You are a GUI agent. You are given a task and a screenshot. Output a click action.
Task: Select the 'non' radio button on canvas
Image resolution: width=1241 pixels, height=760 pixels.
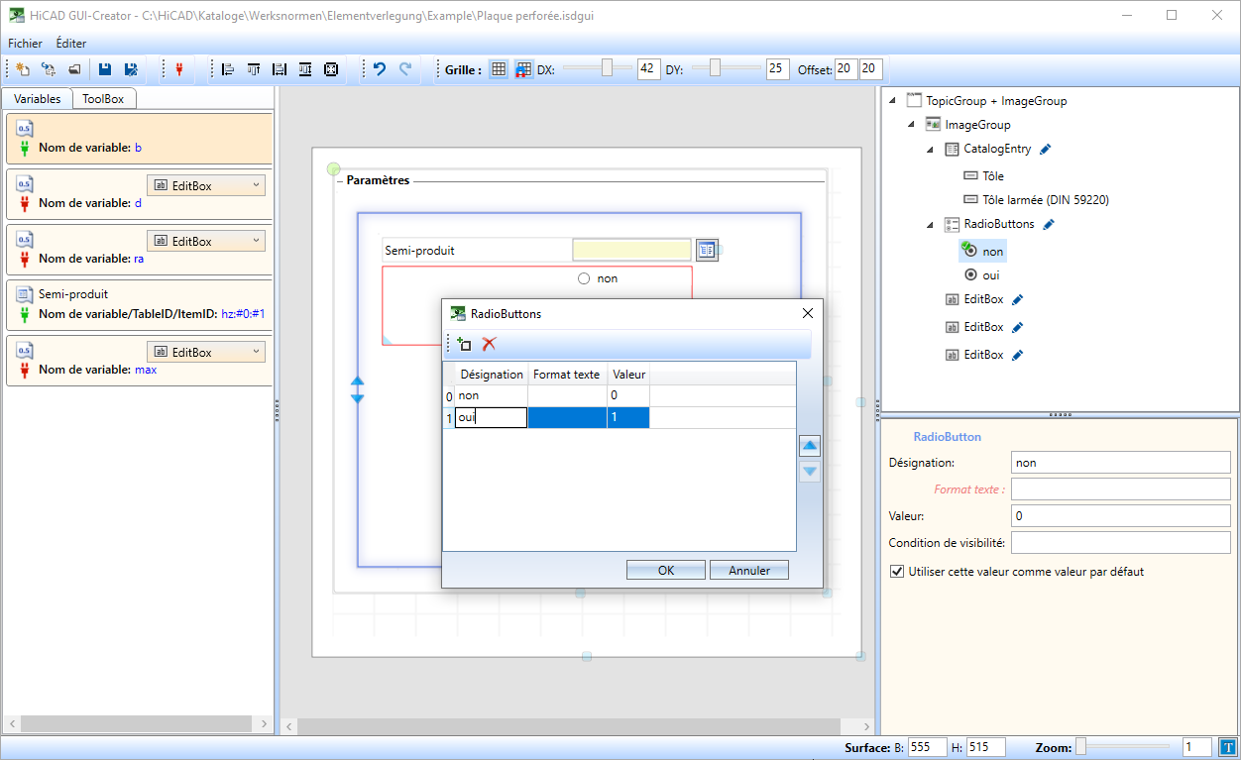click(584, 278)
